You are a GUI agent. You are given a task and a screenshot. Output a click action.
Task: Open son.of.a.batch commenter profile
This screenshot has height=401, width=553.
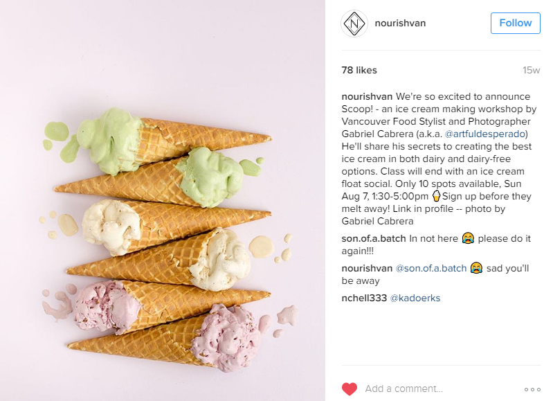374,239
